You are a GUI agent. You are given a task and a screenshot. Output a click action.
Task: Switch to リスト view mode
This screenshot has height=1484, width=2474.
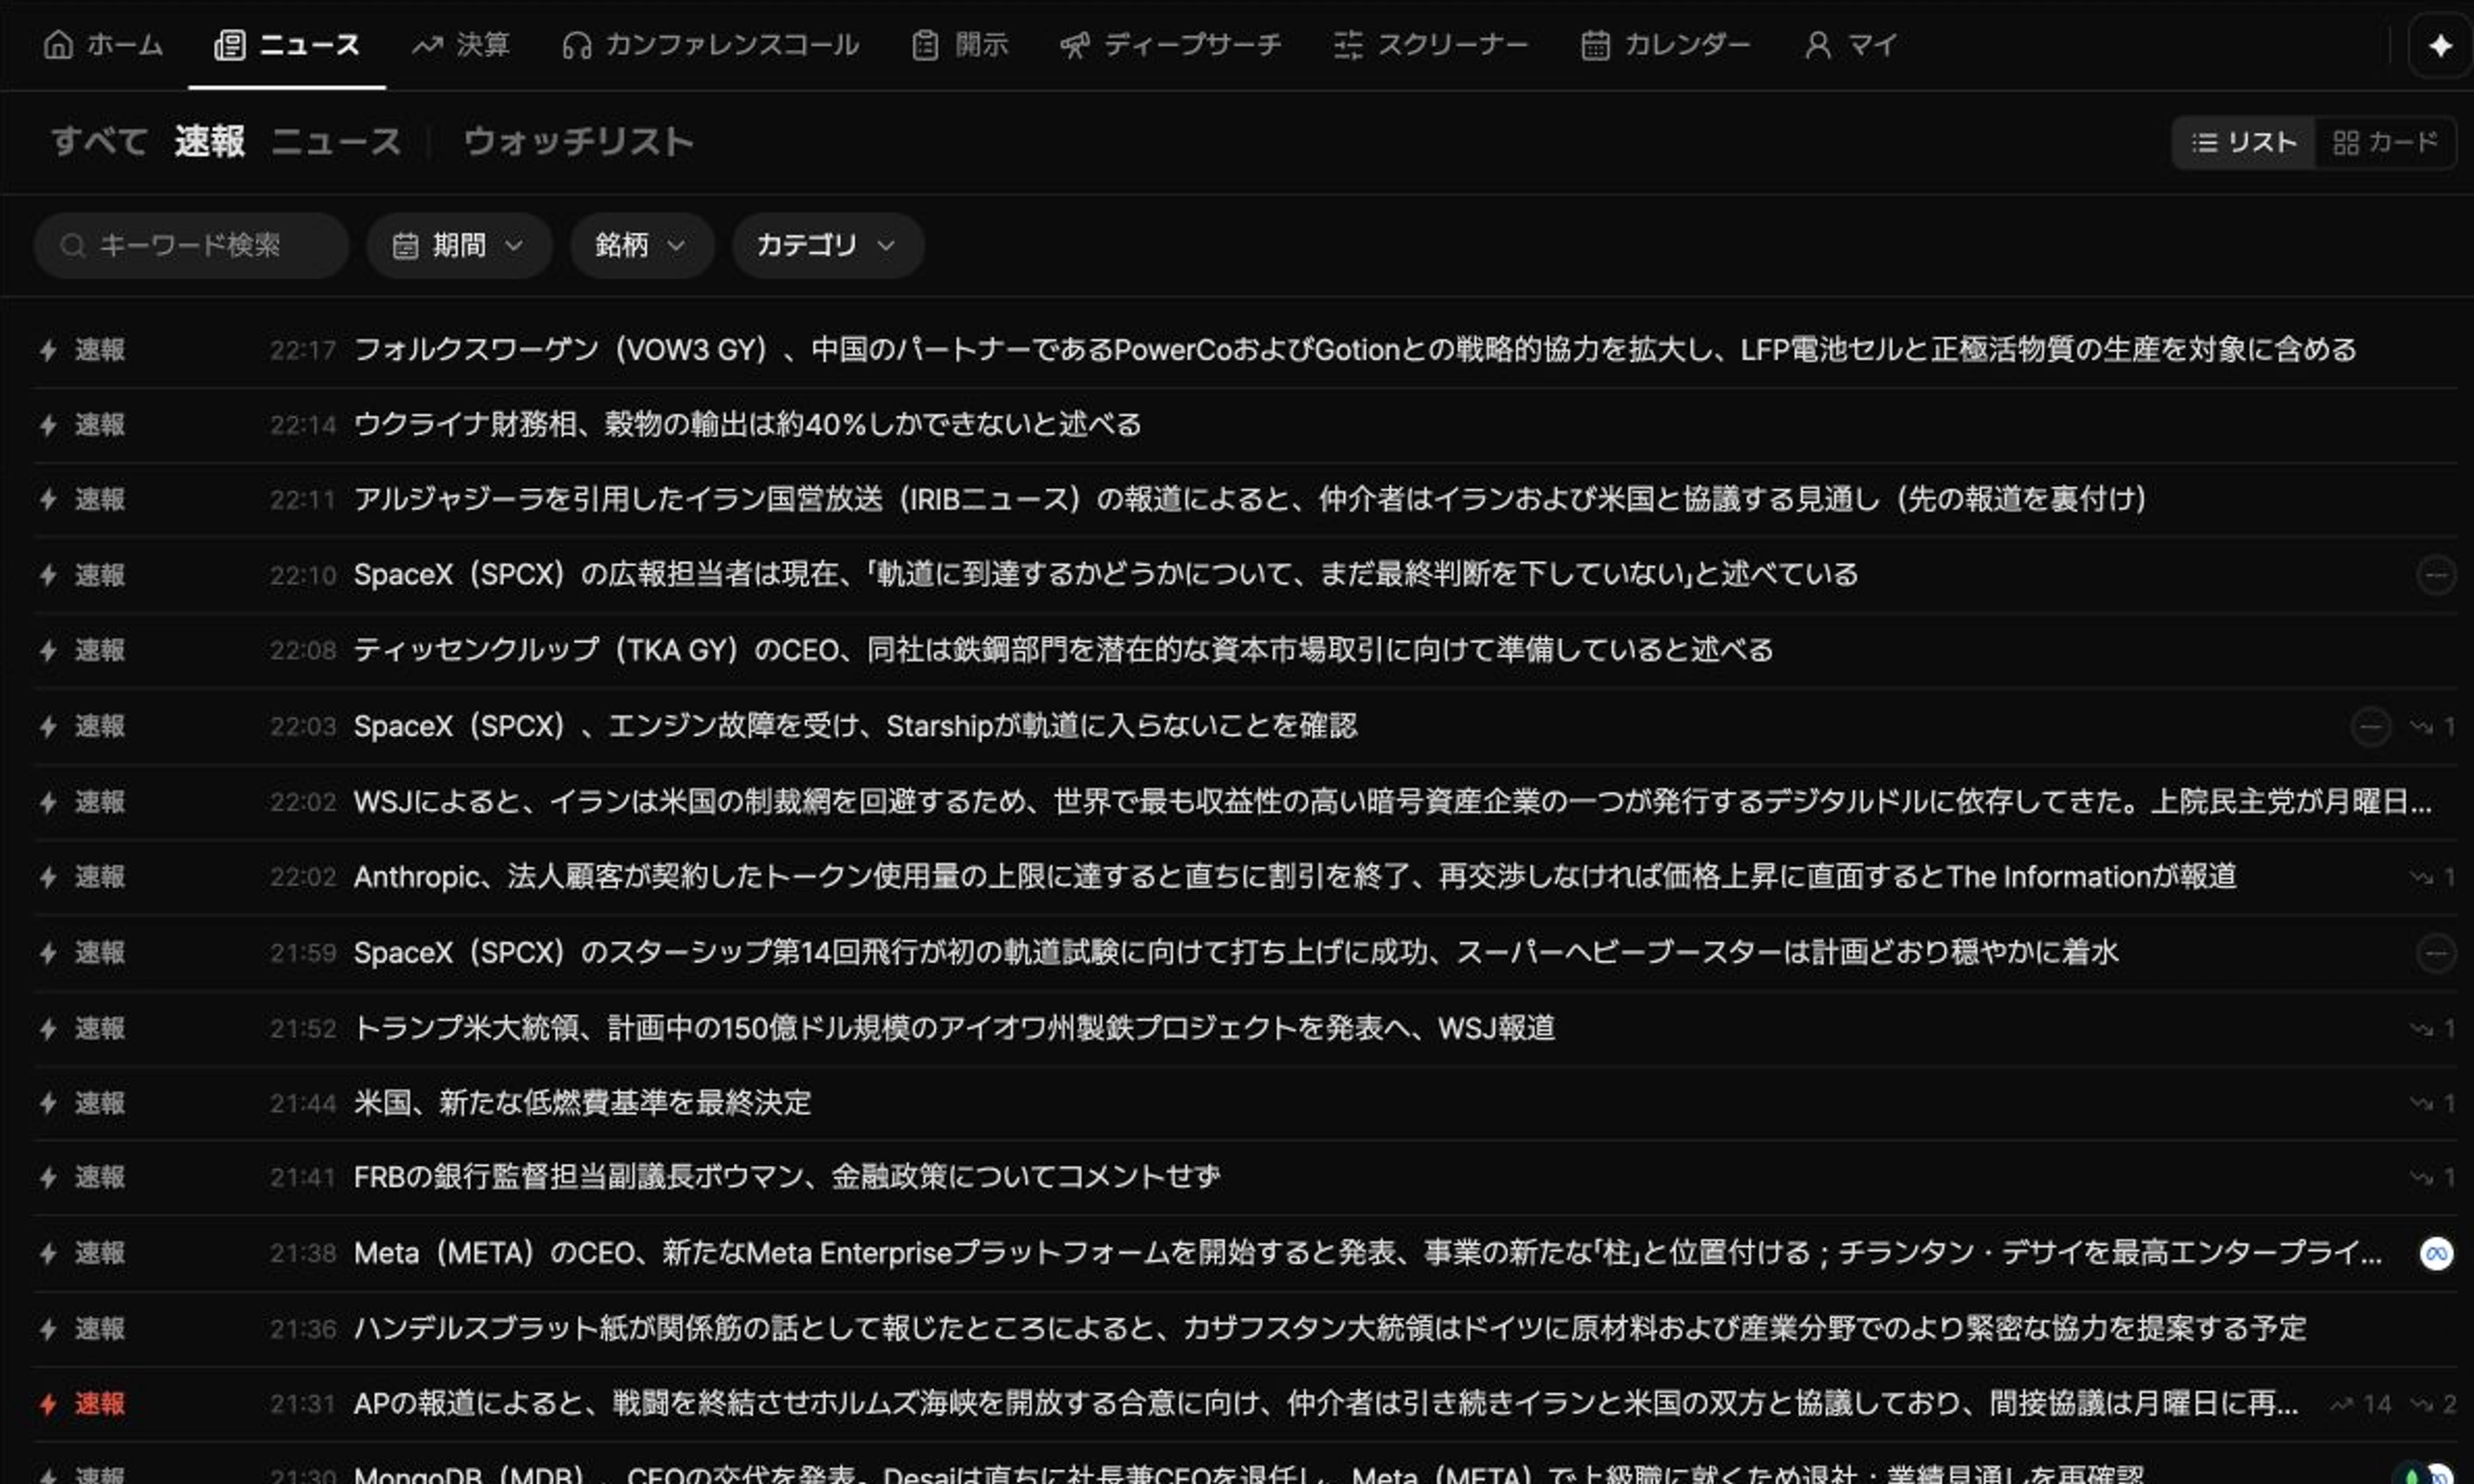click(x=2244, y=143)
